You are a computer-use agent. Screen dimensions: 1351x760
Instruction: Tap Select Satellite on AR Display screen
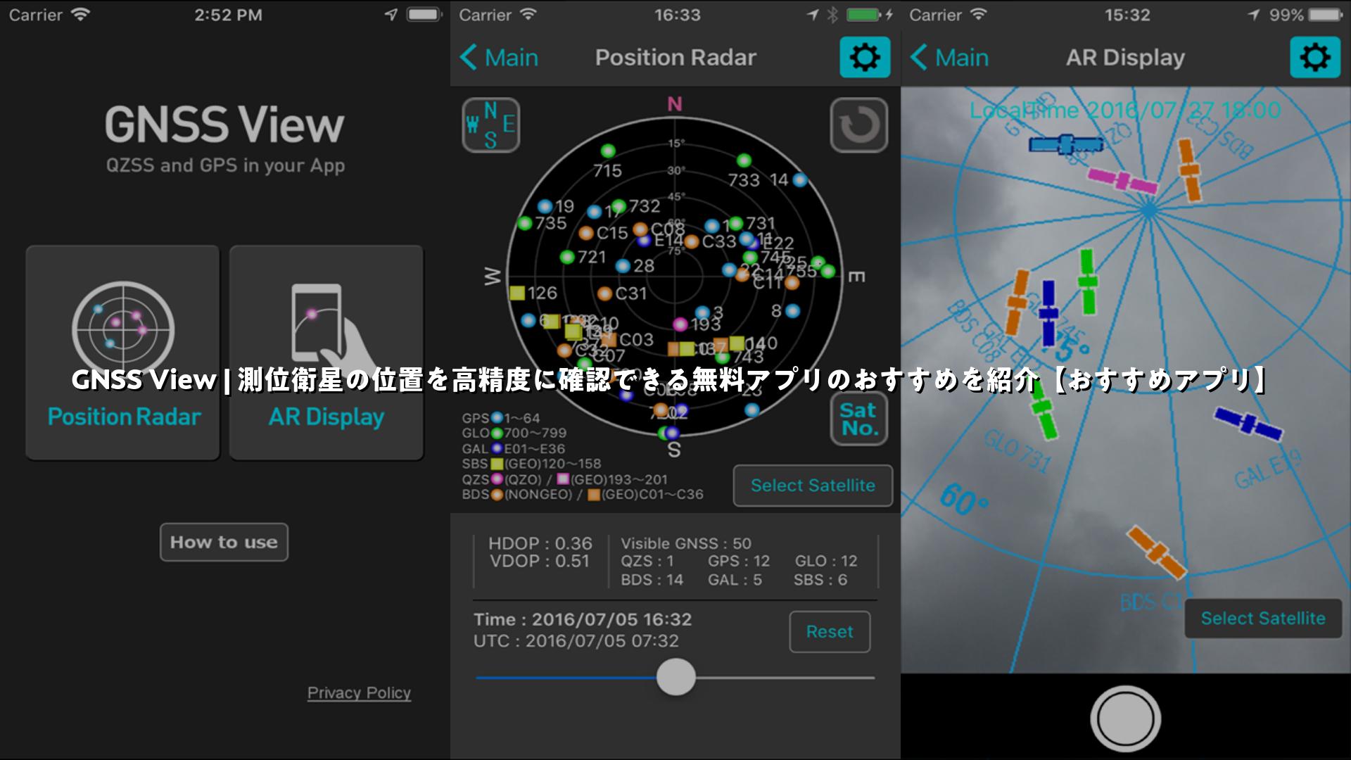[x=1263, y=619]
